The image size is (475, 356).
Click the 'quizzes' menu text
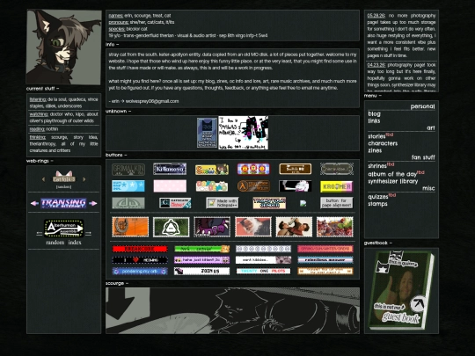pyautogui.click(x=377, y=197)
